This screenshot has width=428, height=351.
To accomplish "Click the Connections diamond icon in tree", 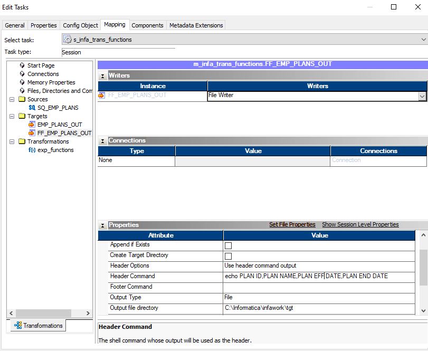I will point(22,74).
